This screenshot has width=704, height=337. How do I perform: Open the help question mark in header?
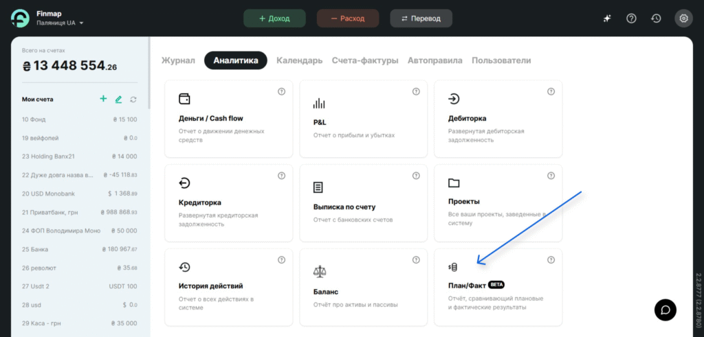click(631, 19)
